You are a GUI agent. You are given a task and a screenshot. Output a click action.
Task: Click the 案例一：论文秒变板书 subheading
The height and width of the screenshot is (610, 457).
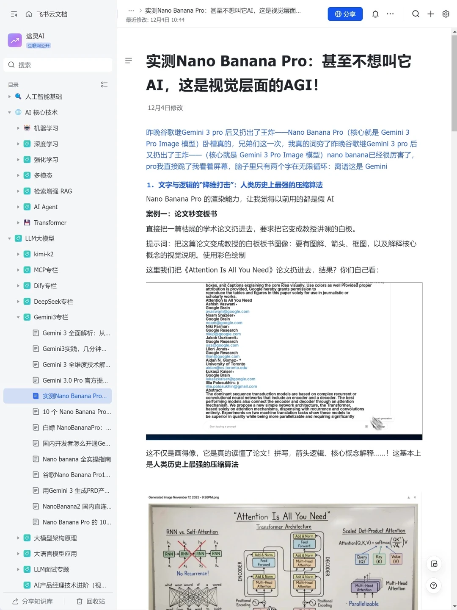(x=182, y=214)
